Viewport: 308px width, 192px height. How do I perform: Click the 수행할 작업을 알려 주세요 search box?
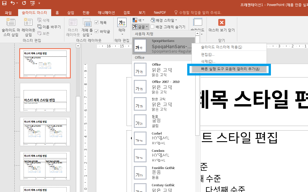(198, 13)
